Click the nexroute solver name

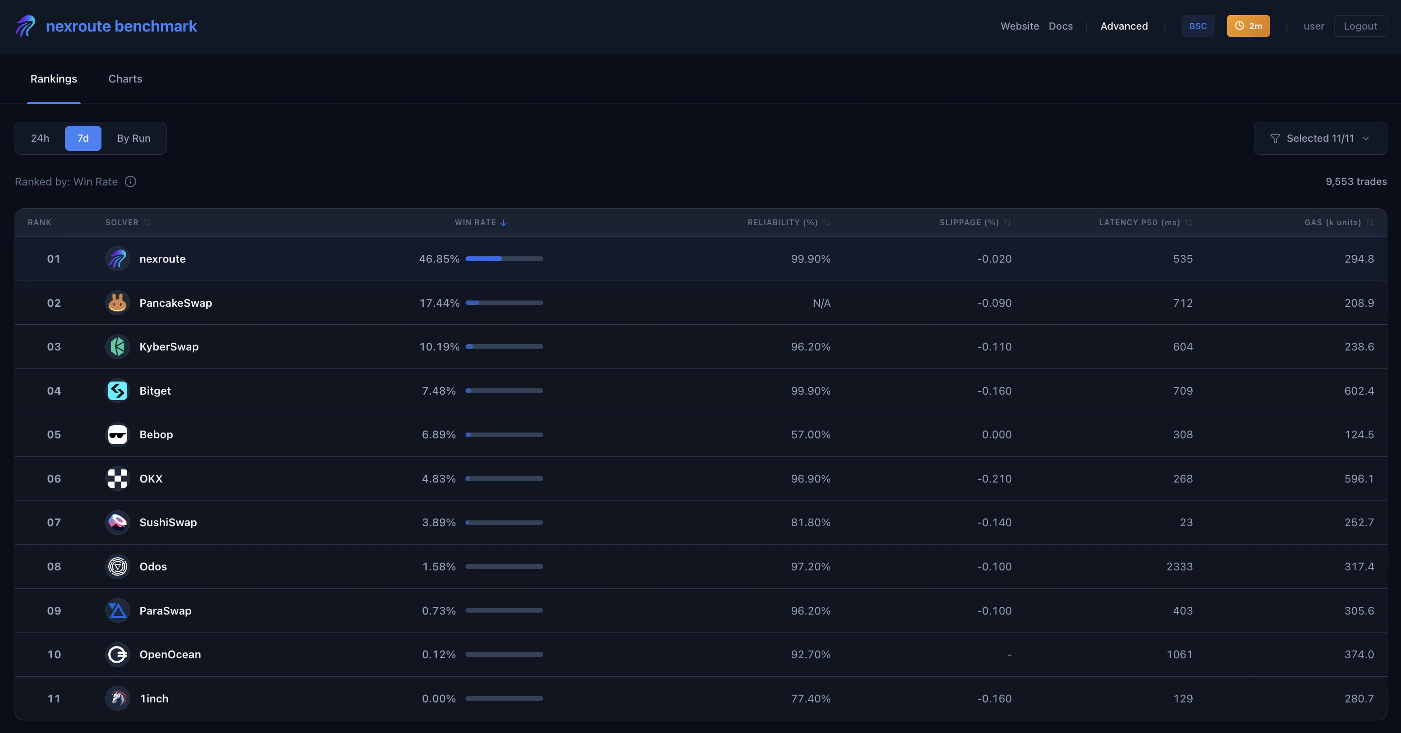(x=163, y=259)
